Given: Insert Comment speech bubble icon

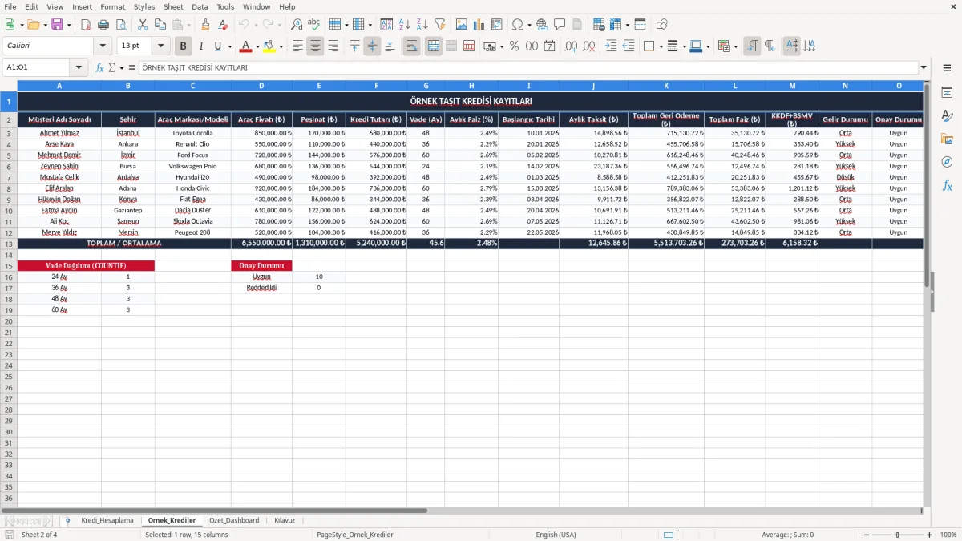Looking at the screenshot, I should tap(560, 25).
